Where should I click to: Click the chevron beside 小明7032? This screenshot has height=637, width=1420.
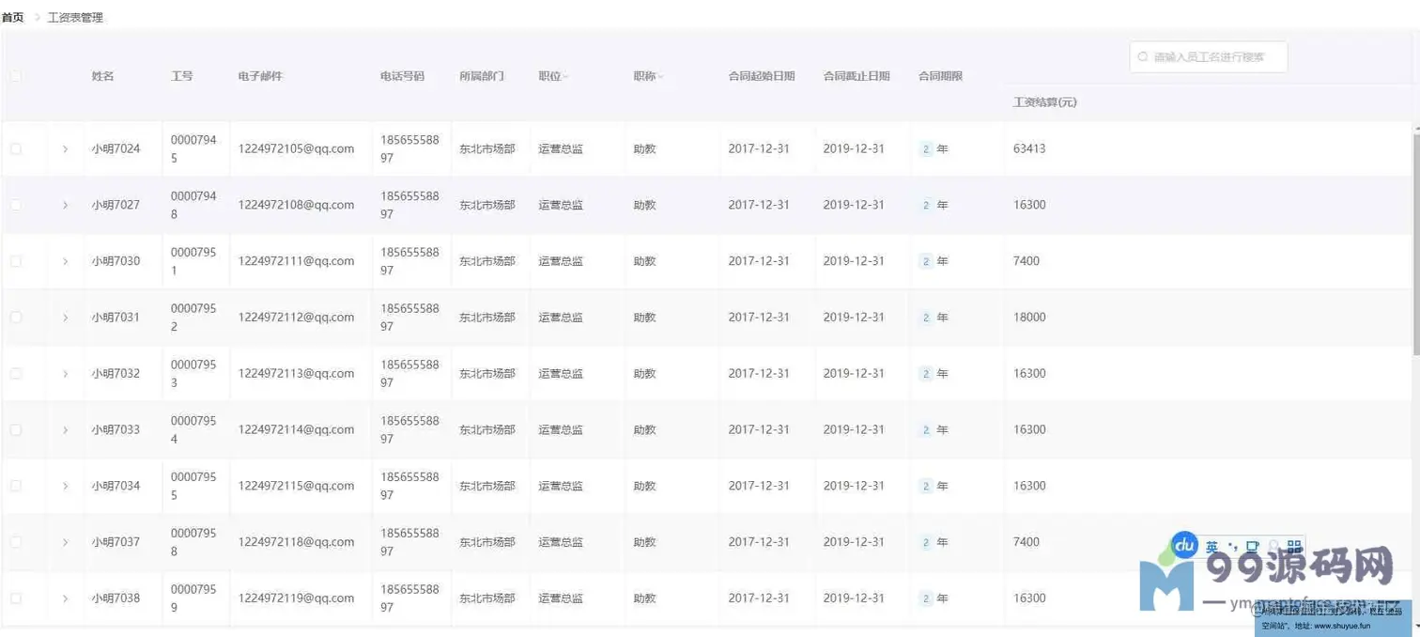click(x=65, y=373)
